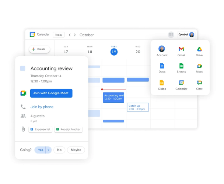Image resolution: width=224 pixels, height=184 pixels.
Task: Expand the Yes RSVP dropdown arrow
Action: tap(48, 150)
